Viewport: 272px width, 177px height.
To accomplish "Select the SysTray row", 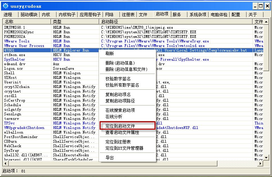I will (x=133, y=151).
